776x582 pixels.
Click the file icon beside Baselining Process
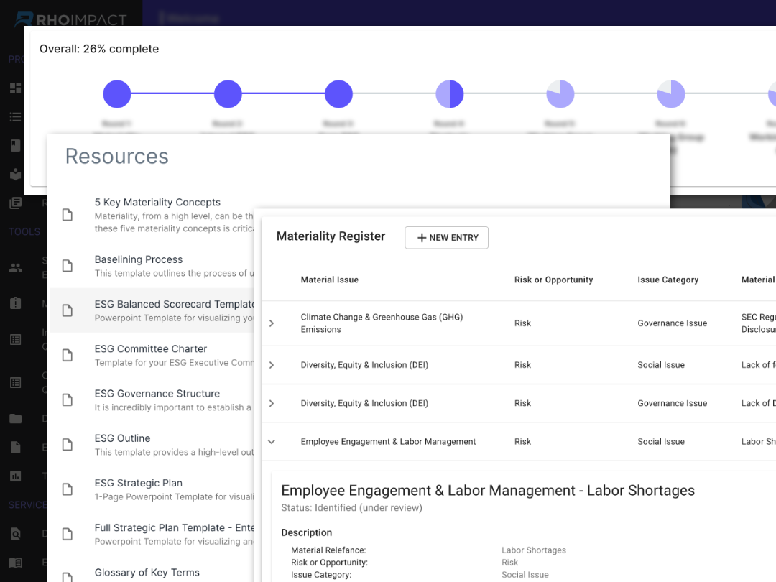click(68, 266)
